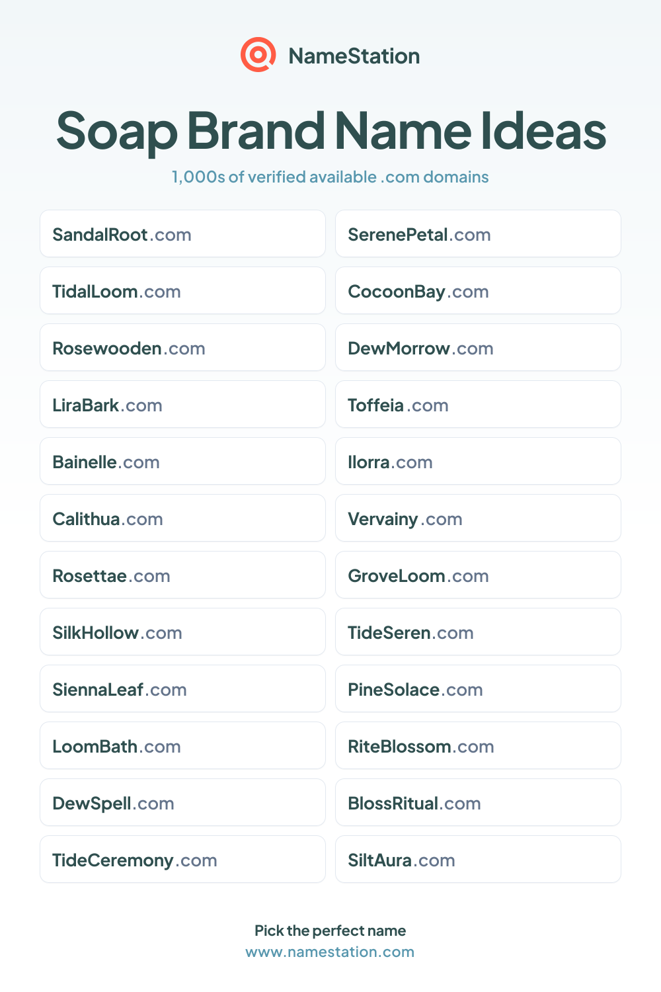Open the LiraBark.com name card
The height and width of the screenshot is (992, 661).
pyautogui.click(x=182, y=404)
